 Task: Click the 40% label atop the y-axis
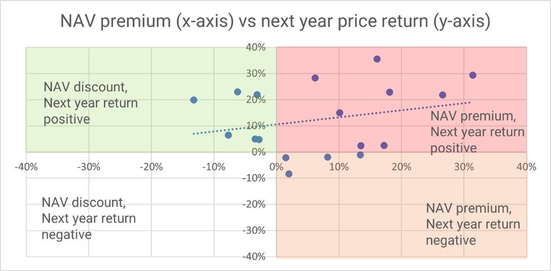click(x=256, y=47)
